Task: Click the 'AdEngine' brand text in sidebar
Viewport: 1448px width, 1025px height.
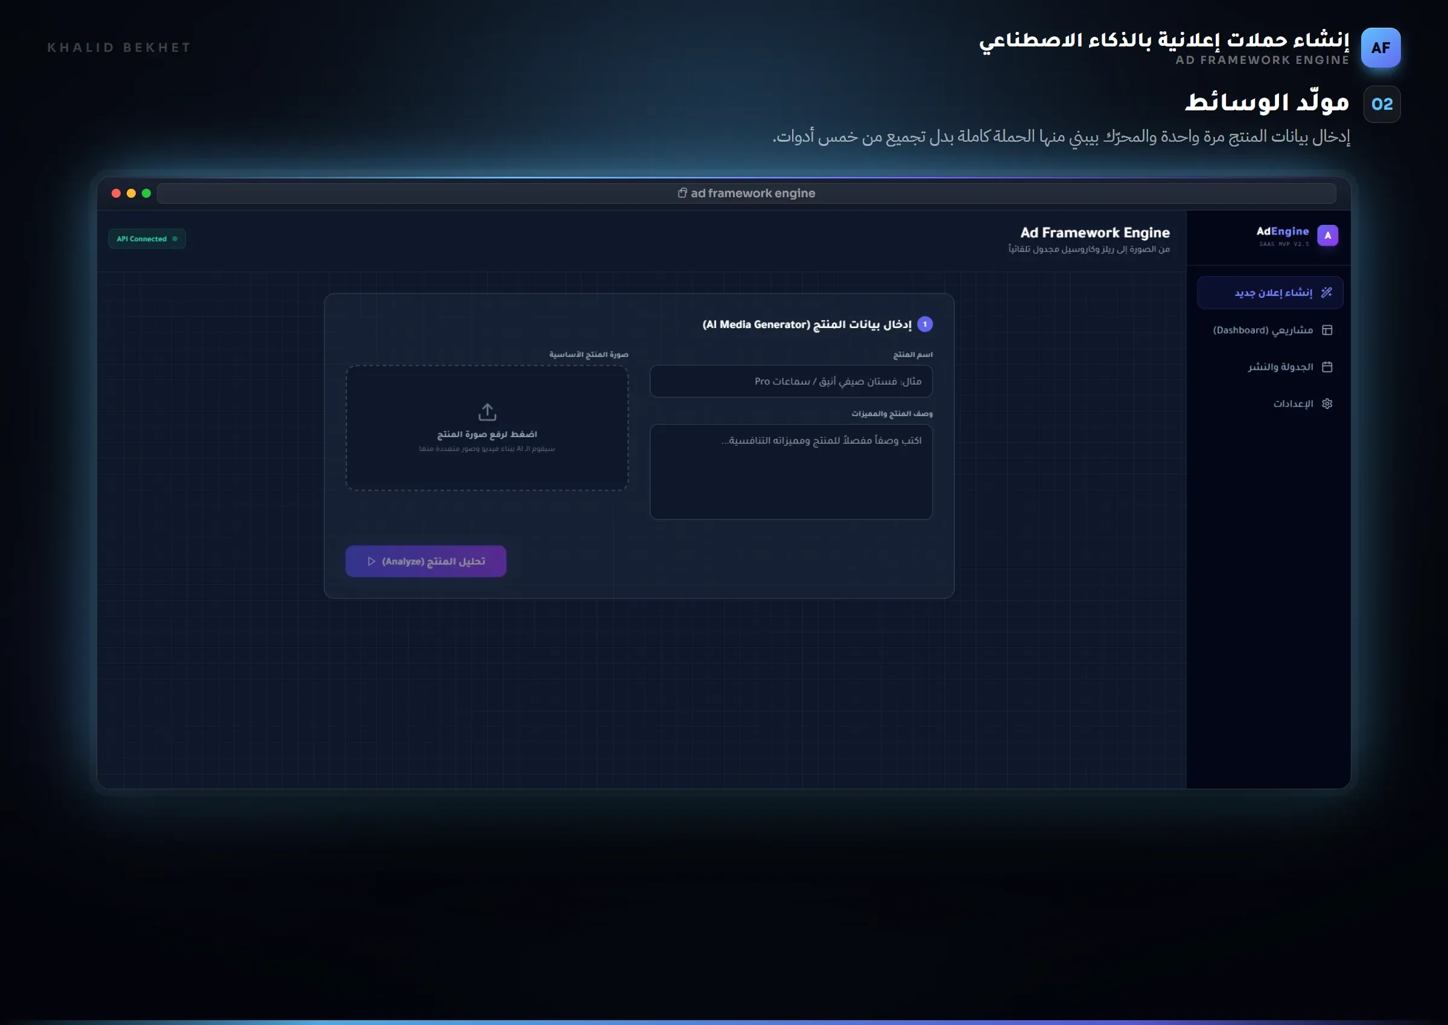Action: click(1282, 231)
